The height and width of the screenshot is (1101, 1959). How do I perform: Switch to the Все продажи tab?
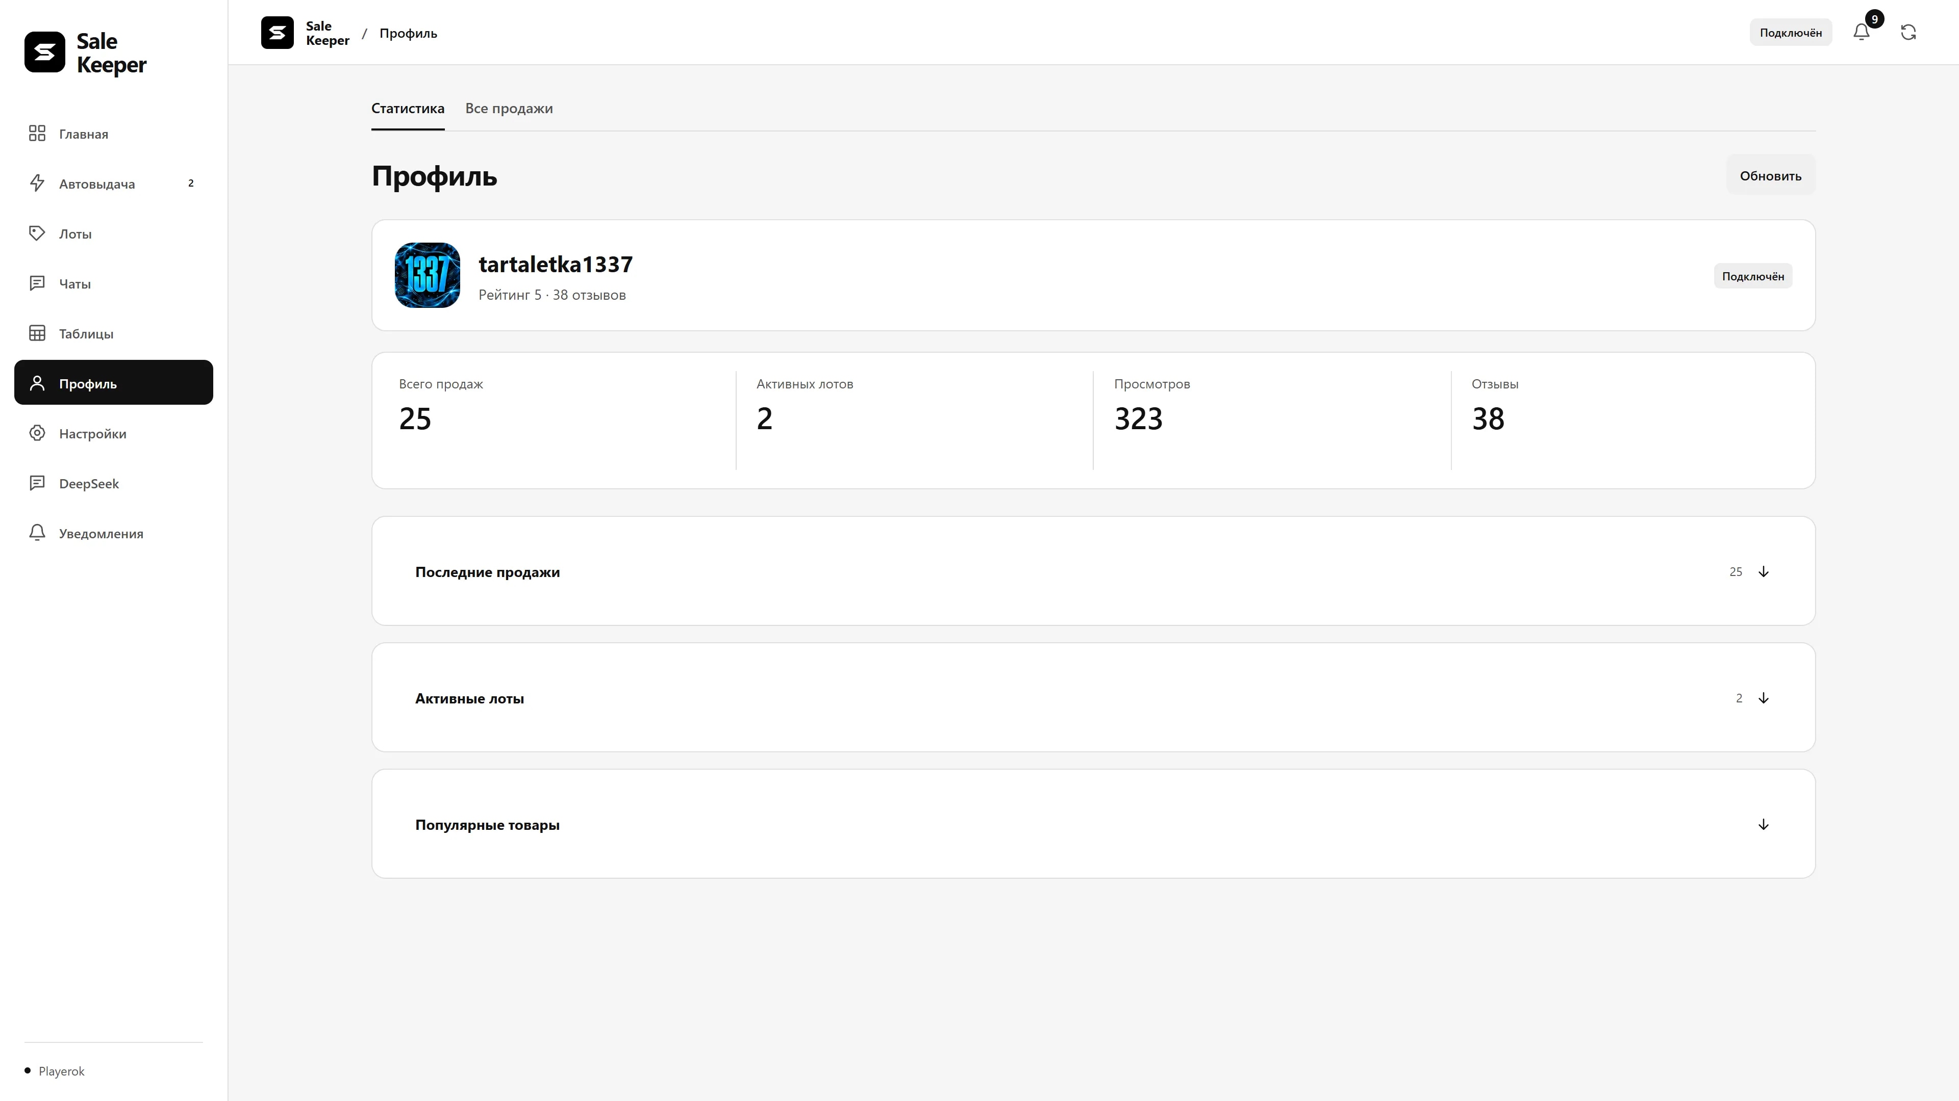pyautogui.click(x=509, y=109)
